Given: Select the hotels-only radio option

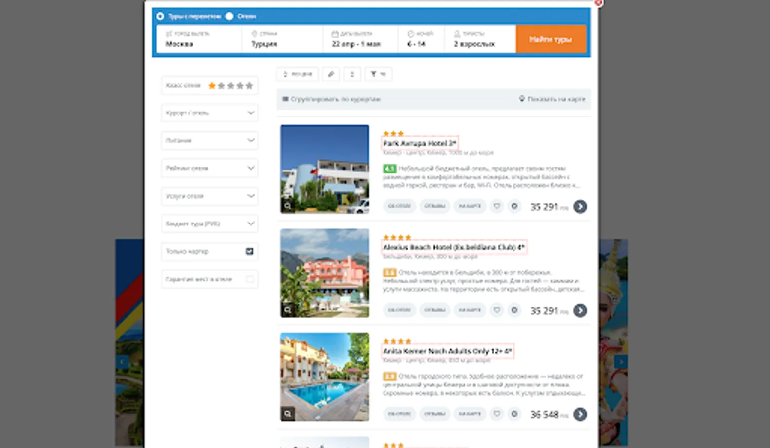Looking at the screenshot, I should click(x=229, y=16).
